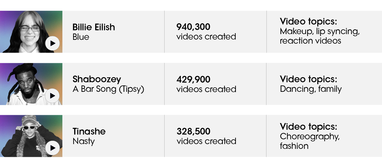
Task: Click the Choreography, fashion video topics
Action: pyautogui.click(x=310, y=141)
